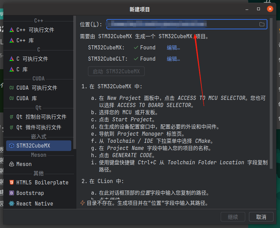Click the STM32CubeMX cube icon

pyautogui.click(x=12, y=146)
